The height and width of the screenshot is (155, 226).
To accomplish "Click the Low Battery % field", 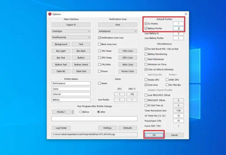I will [x=178, y=33].
